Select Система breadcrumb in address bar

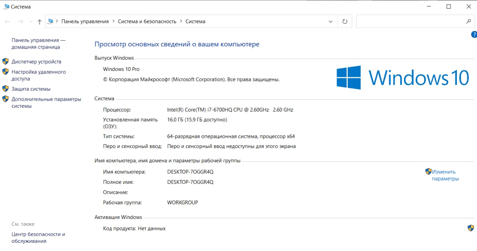tap(195, 21)
